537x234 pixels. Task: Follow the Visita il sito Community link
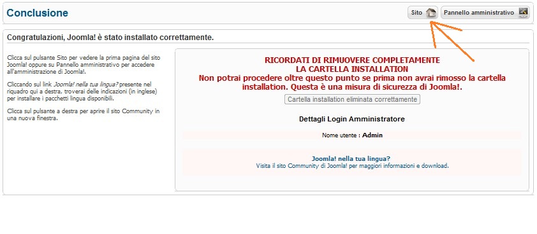click(352, 166)
